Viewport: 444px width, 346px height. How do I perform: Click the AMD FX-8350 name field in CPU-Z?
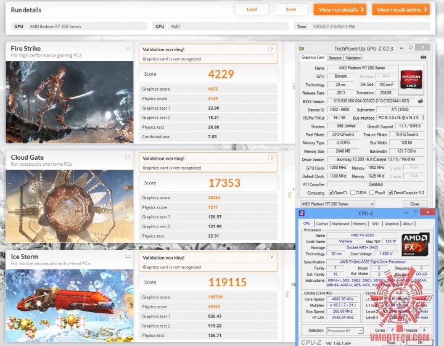[x=362, y=235]
